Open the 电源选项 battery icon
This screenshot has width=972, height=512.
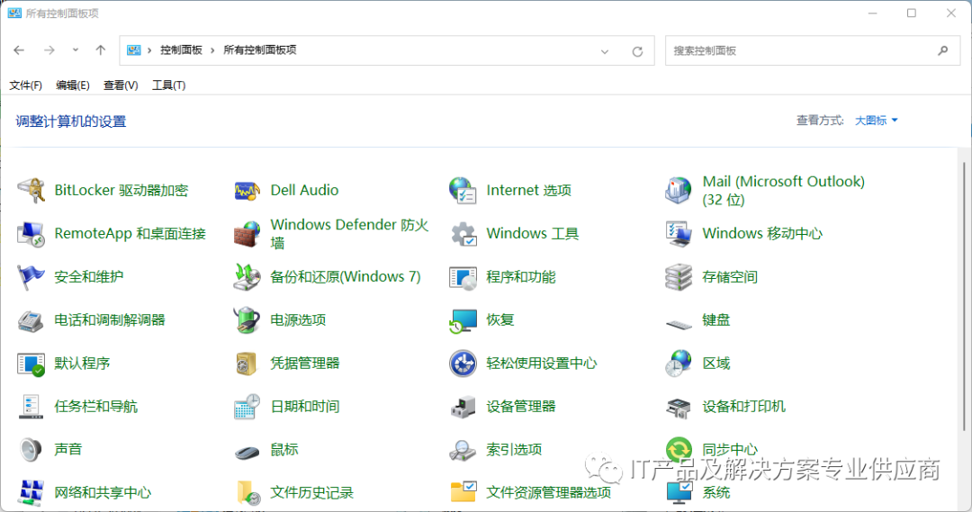(247, 319)
